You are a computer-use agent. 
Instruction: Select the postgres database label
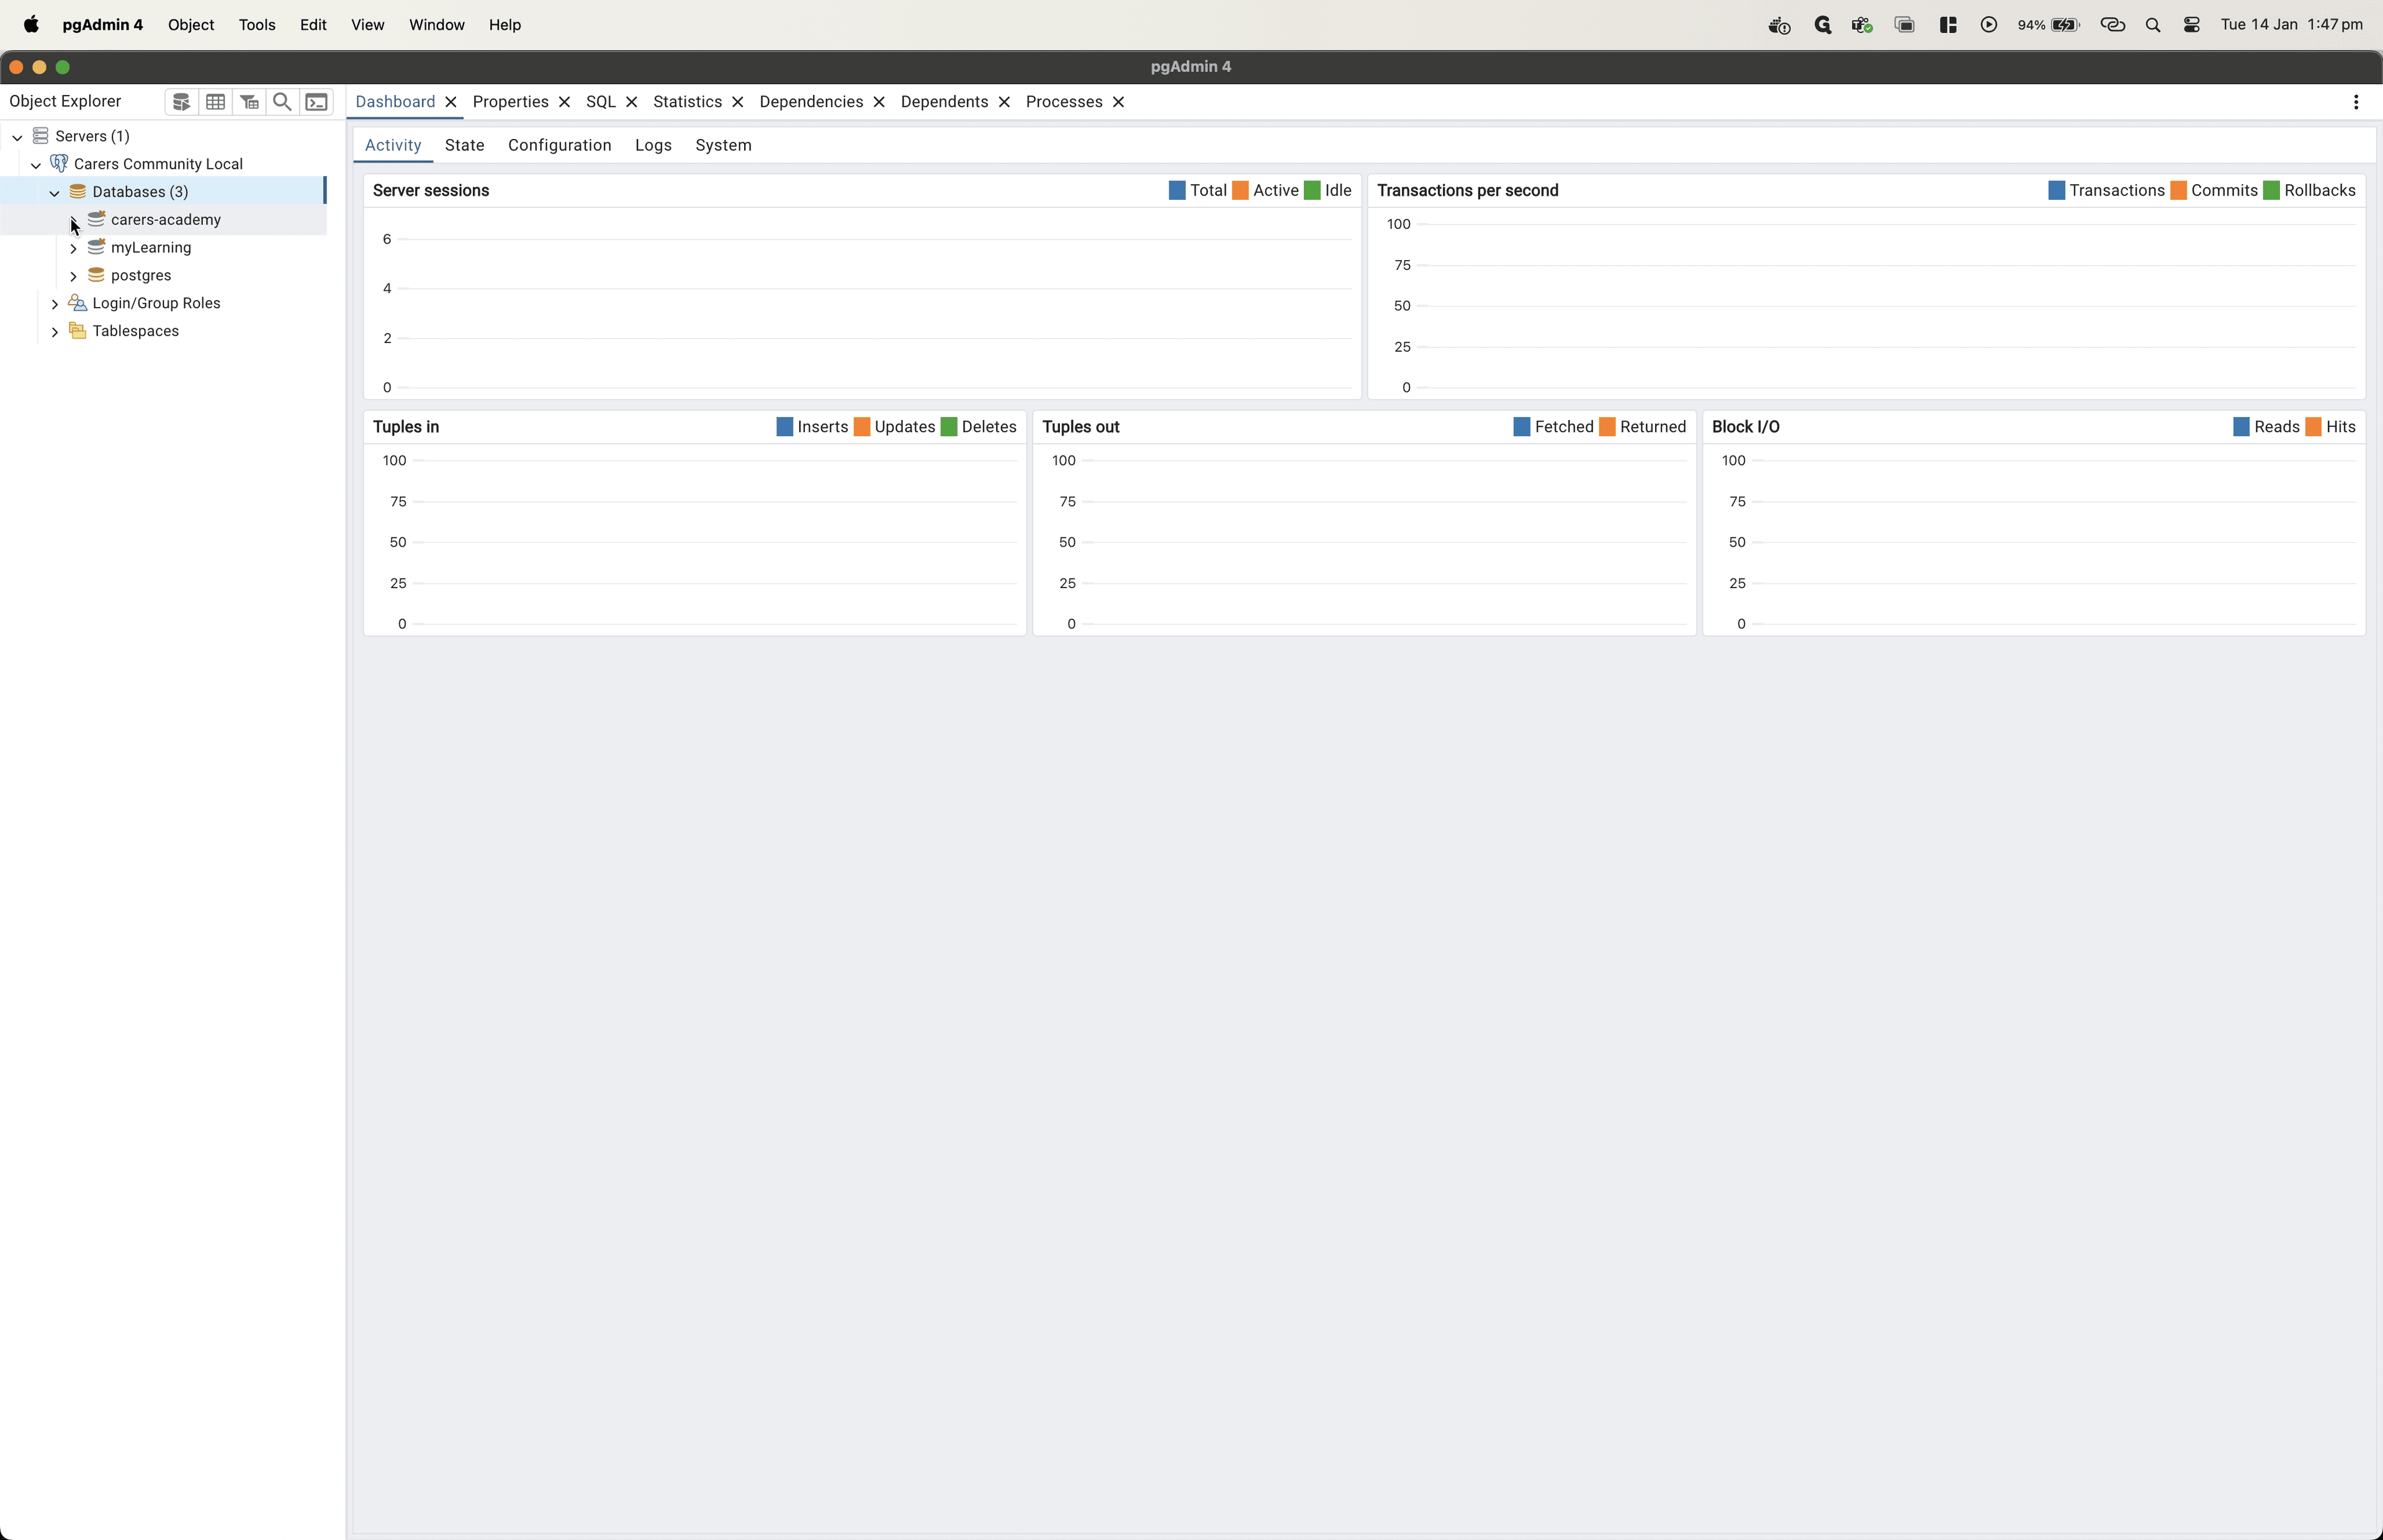point(141,275)
